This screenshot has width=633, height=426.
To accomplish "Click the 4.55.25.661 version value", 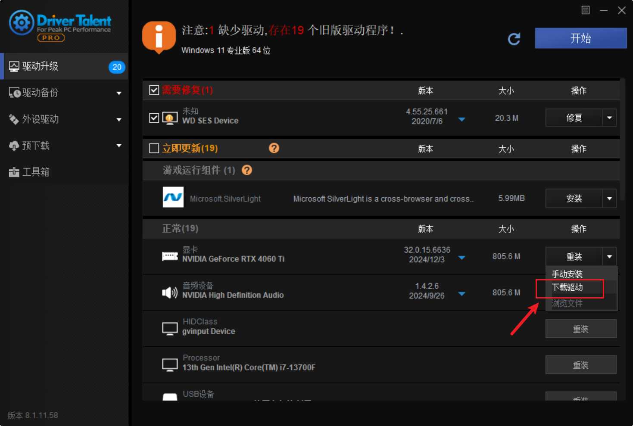I will click(427, 112).
